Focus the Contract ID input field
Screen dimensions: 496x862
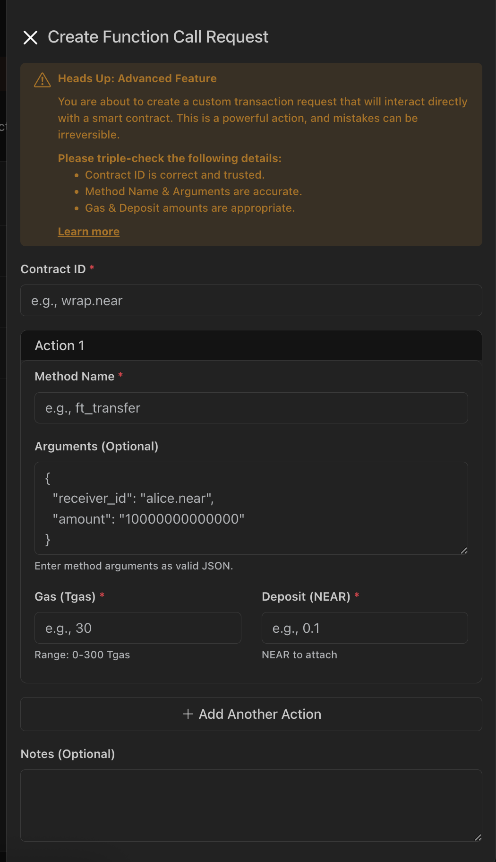pos(251,300)
